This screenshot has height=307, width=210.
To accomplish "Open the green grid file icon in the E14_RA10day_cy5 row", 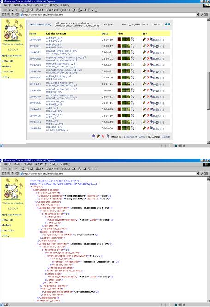I will (x=124, y=78).
